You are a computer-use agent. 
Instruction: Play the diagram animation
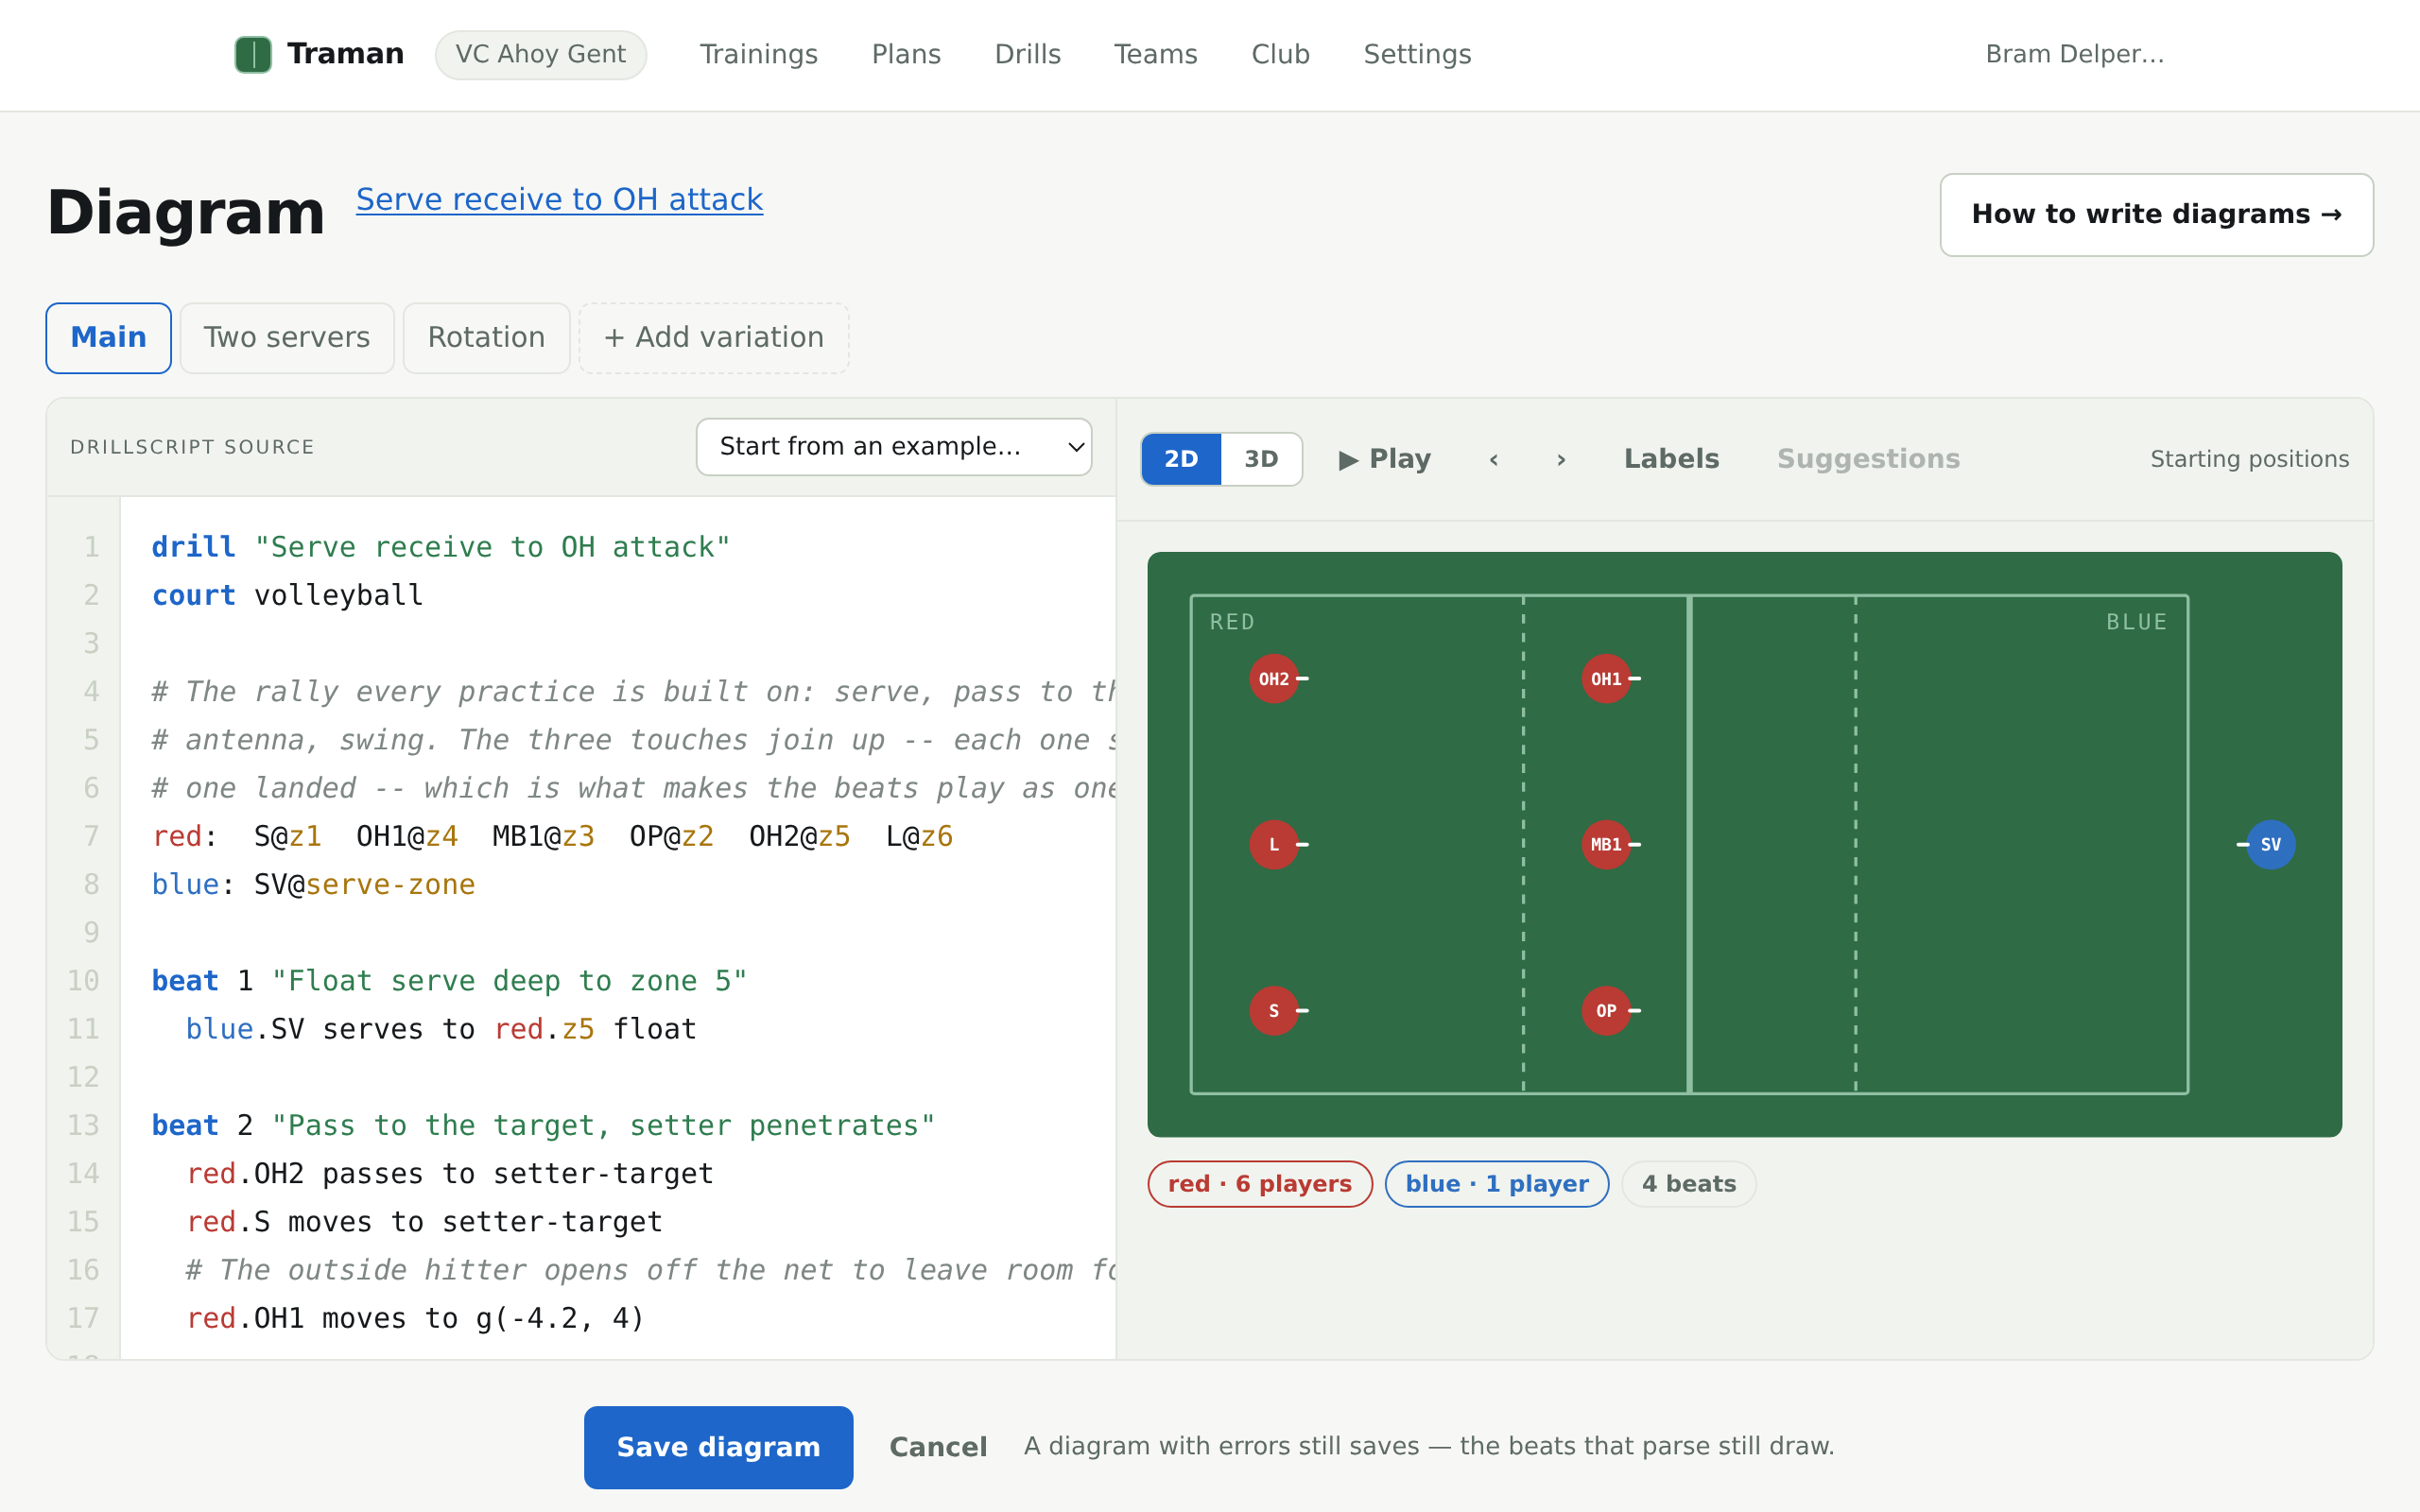point(1384,459)
